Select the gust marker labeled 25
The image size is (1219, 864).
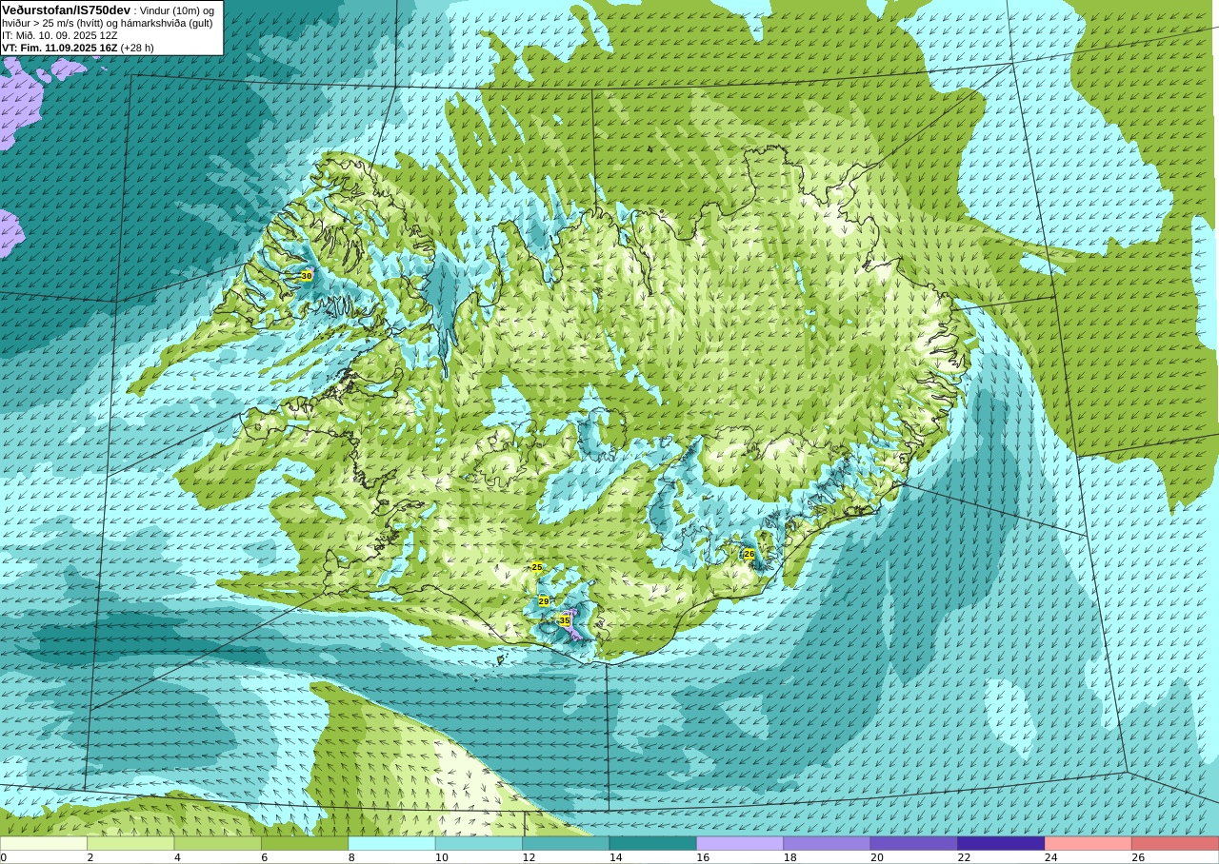pyautogui.click(x=537, y=567)
